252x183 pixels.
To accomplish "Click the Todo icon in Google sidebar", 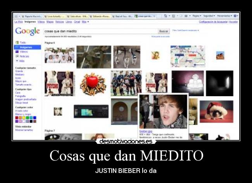I will click(x=17, y=42).
